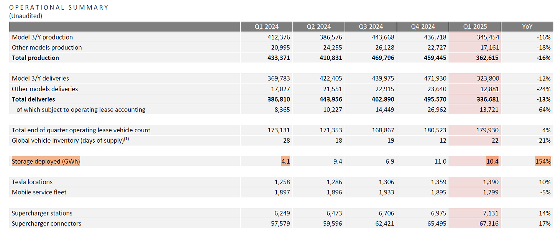Image resolution: width=558 pixels, height=240 pixels.
Task: Click the -21% inventory YoY value
Action: click(x=543, y=141)
